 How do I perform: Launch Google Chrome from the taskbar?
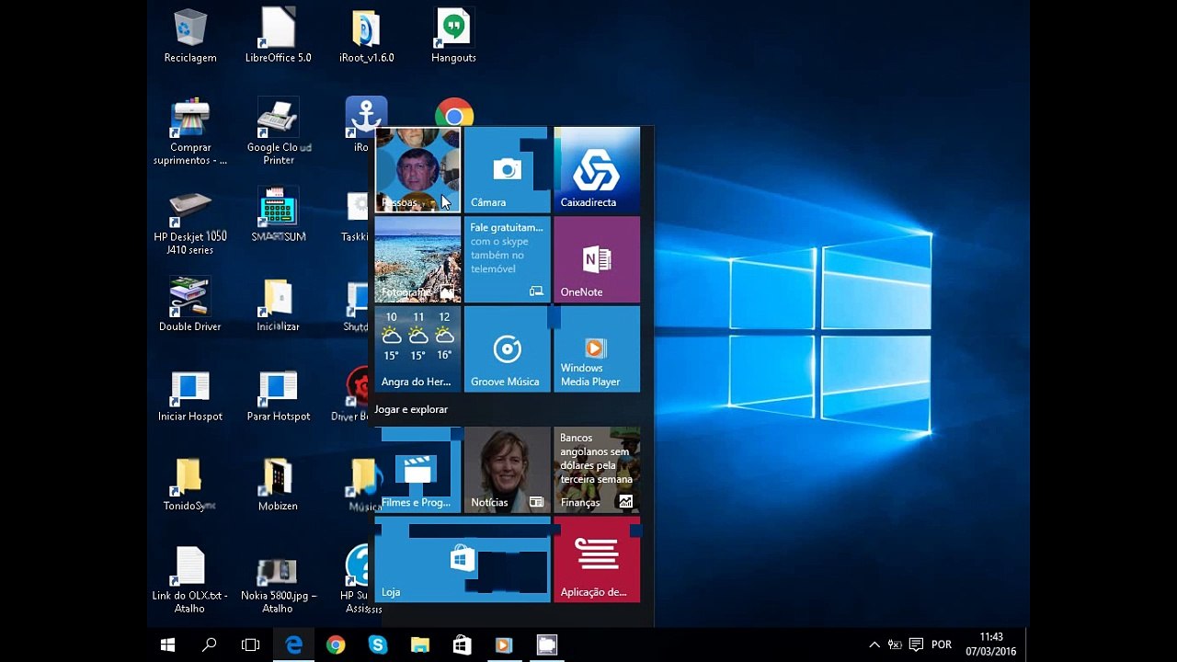336,645
